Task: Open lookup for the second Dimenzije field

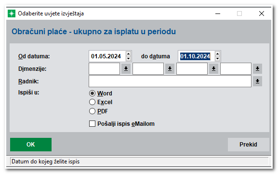Action: [x=170, y=68]
